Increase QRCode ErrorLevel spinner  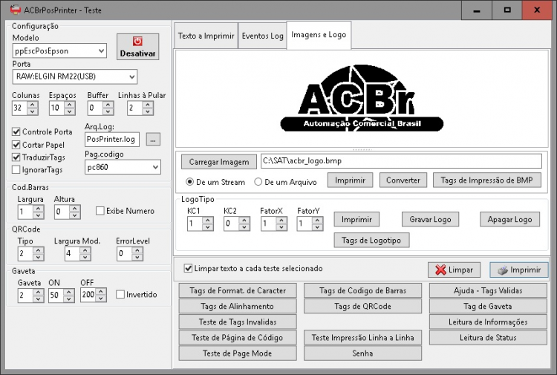(x=137, y=250)
